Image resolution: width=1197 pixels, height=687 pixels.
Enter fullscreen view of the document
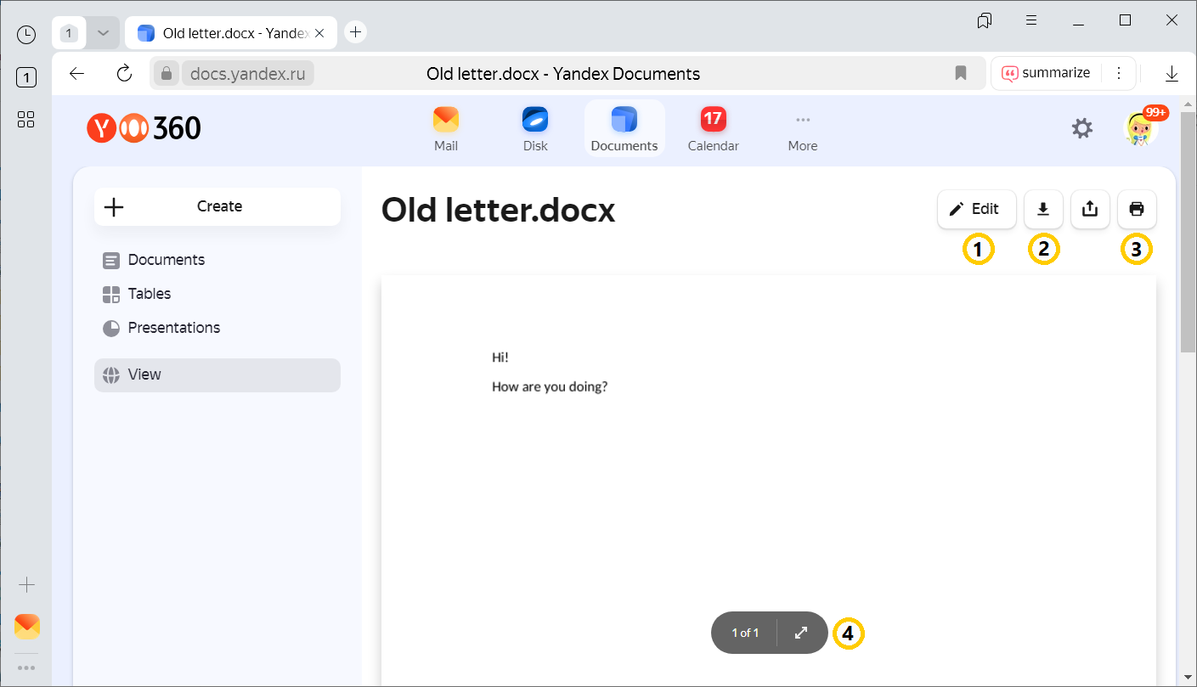point(799,632)
